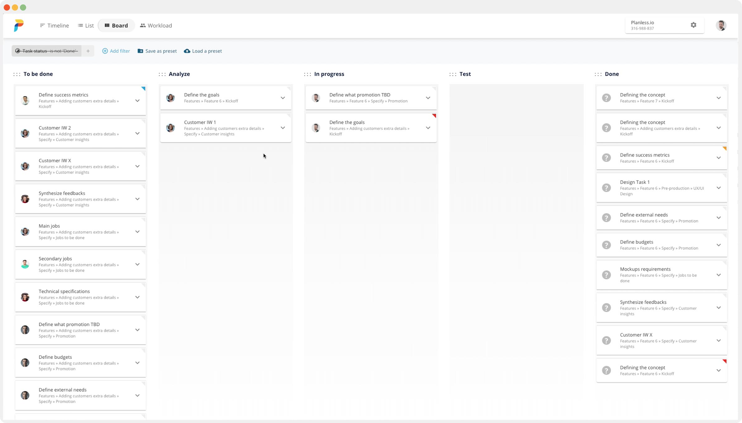Click assignee avatar on Secondary jobs card
The image size is (742, 423).
coord(25,264)
